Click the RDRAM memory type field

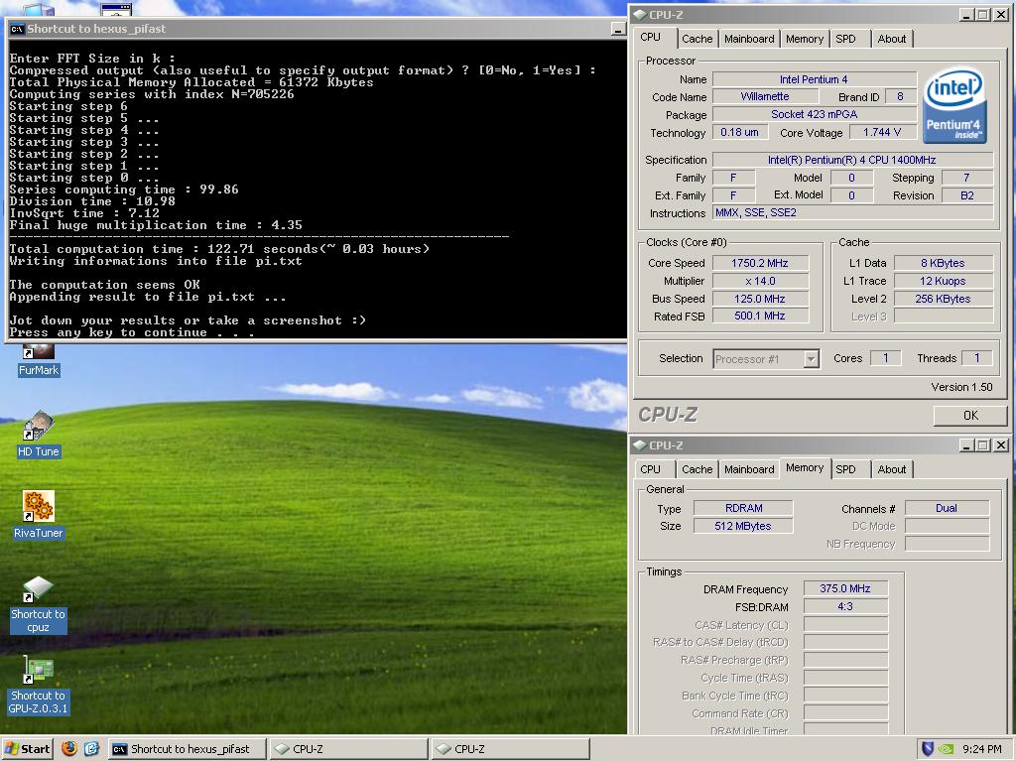[743, 508]
